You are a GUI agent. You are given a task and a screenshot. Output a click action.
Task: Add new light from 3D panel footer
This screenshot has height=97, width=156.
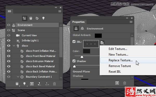tap(24, 84)
